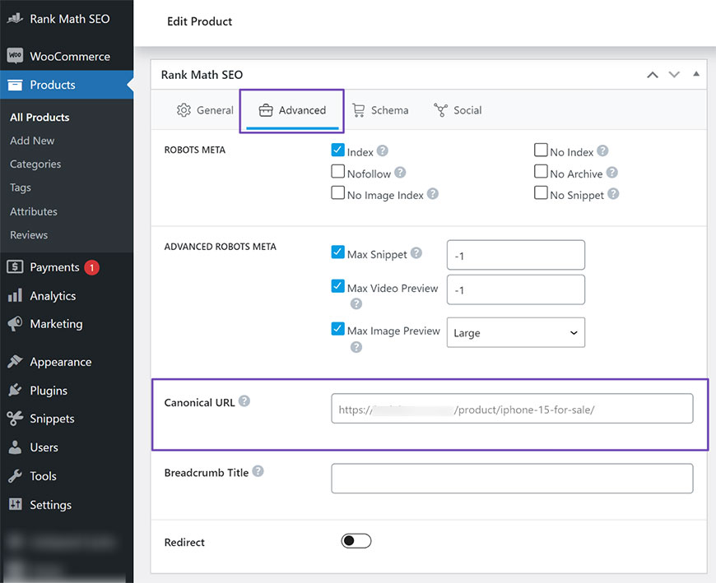This screenshot has width=716, height=583.
Task: Click help icon beside Max Snippet
Action: (416, 252)
